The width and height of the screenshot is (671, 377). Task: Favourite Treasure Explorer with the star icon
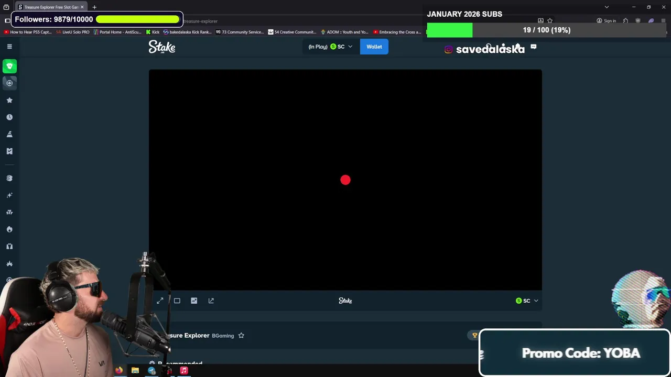click(241, 336)
